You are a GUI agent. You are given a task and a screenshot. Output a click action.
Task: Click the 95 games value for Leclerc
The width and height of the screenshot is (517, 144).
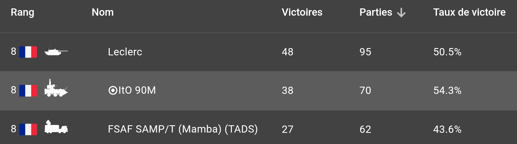(x=365, y=52)
